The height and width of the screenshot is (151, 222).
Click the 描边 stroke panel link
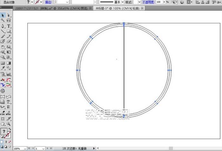(49, 2)
